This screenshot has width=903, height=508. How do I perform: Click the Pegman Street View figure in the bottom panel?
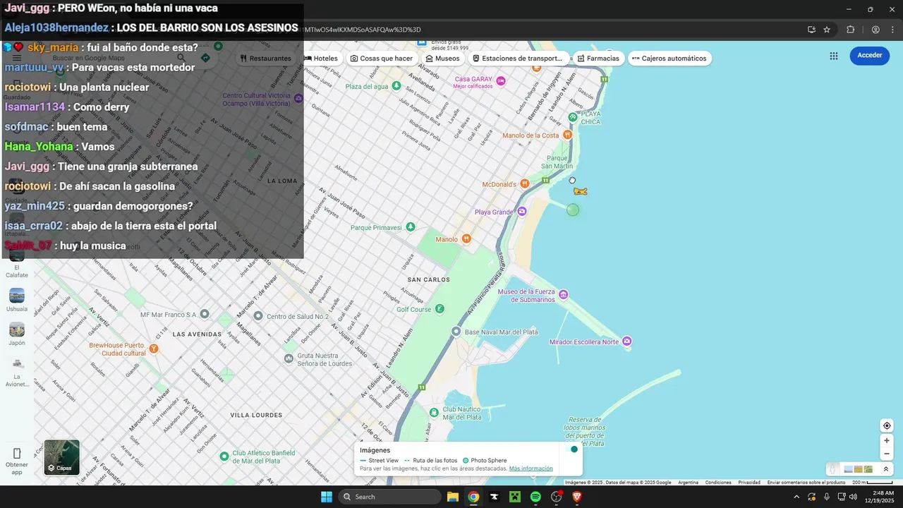(x=833, y=469)
